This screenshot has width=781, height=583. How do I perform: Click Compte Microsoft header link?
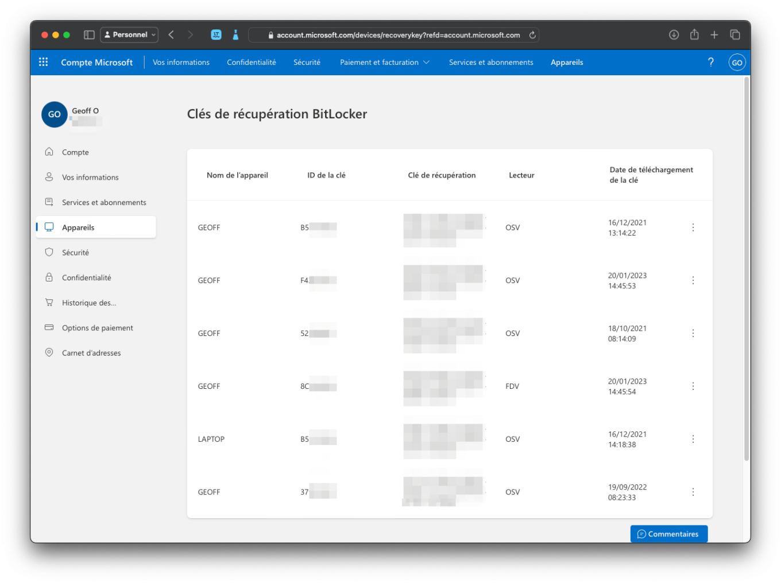point(96,62)
